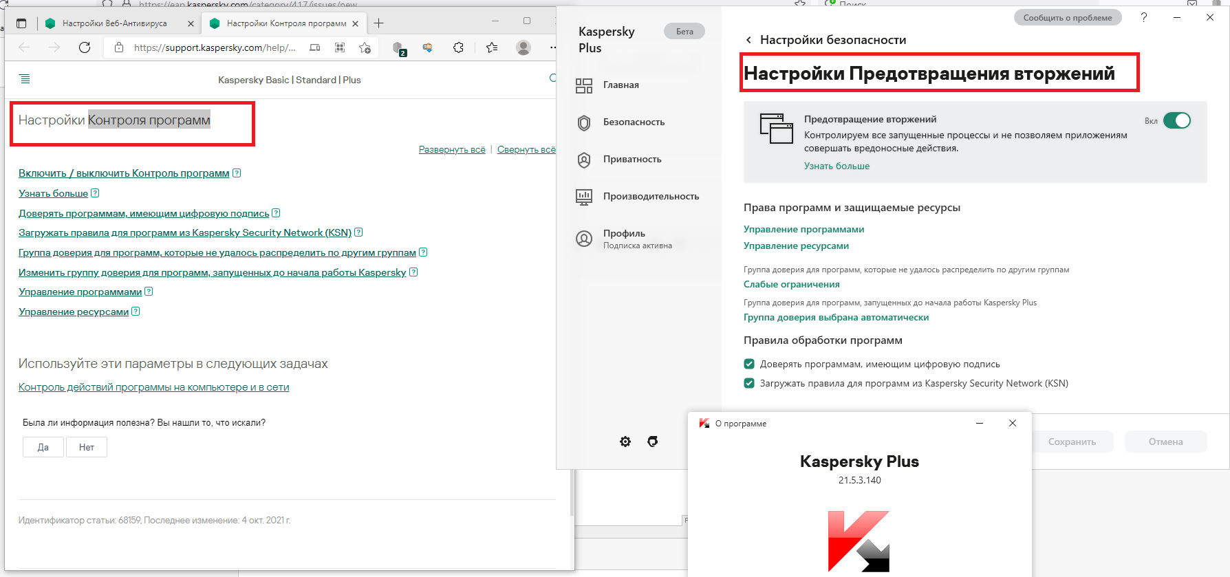Answer Нет to feedback question

pyautogui.click(x=87, y=447)
